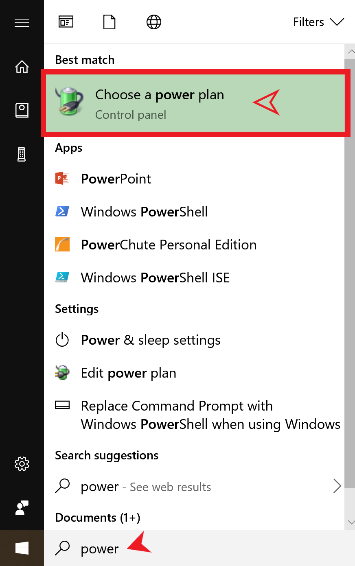
Task: Open Power & sleep settings
Action: (x=151, y=340)
